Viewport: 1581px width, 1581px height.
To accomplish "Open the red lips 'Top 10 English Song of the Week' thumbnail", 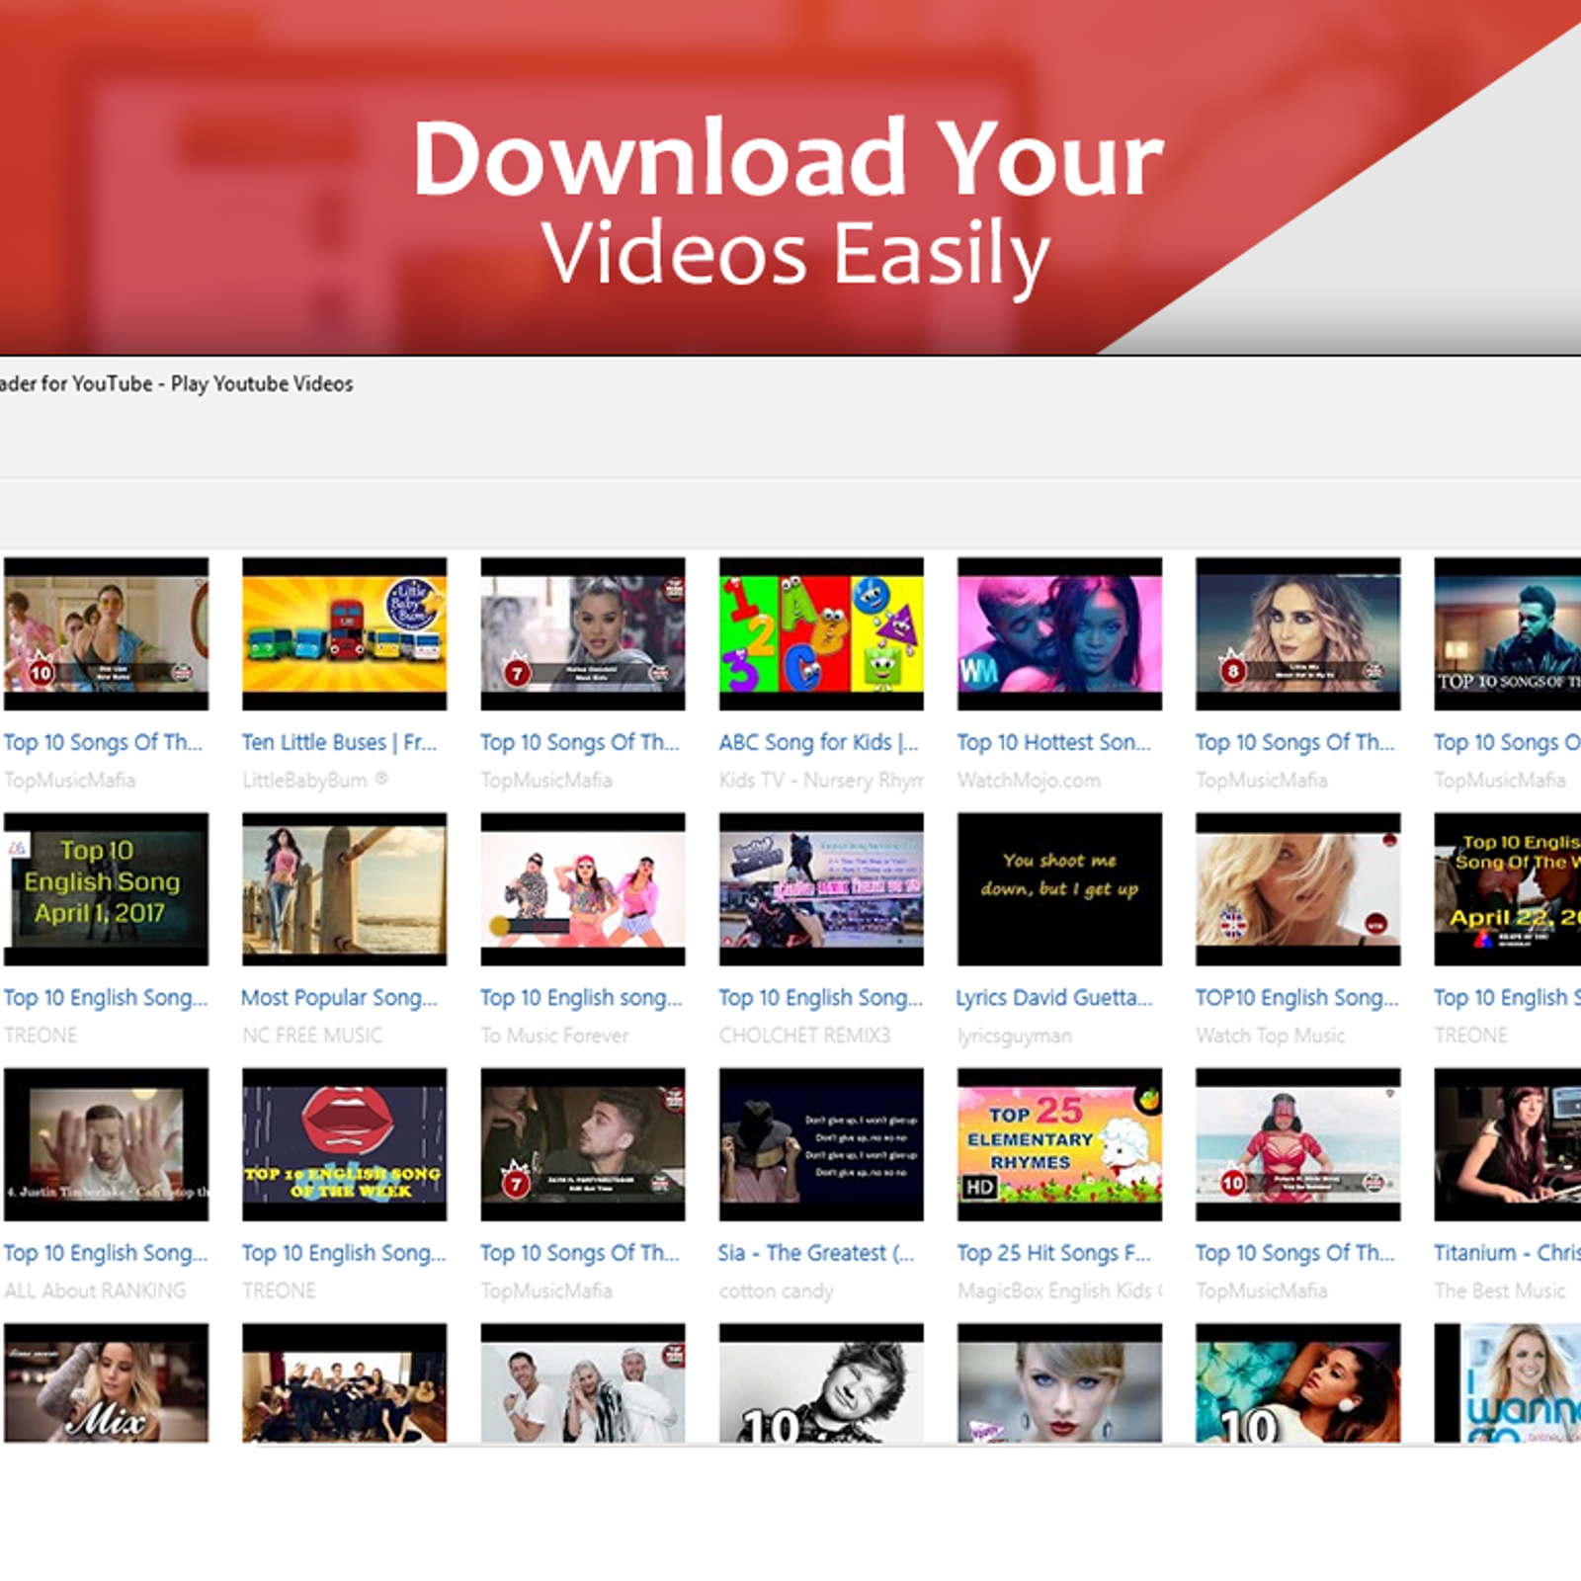I will click(344, 1144).
